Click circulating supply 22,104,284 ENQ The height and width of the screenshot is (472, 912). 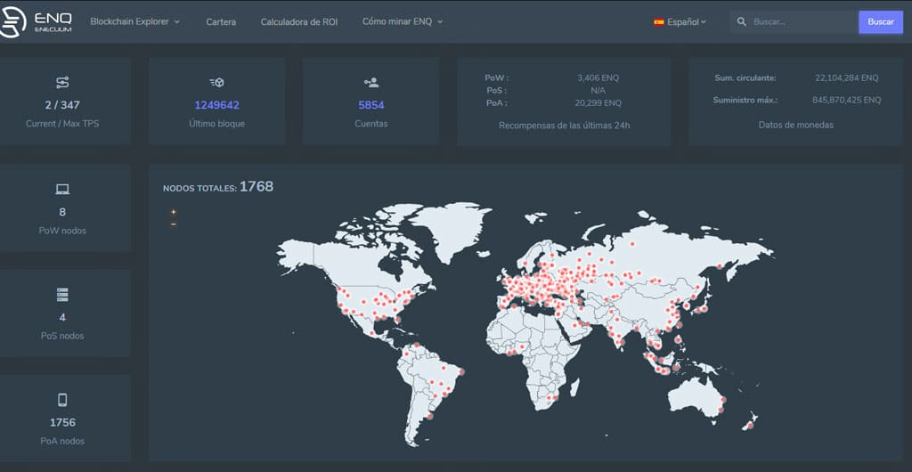click(847, 77)
